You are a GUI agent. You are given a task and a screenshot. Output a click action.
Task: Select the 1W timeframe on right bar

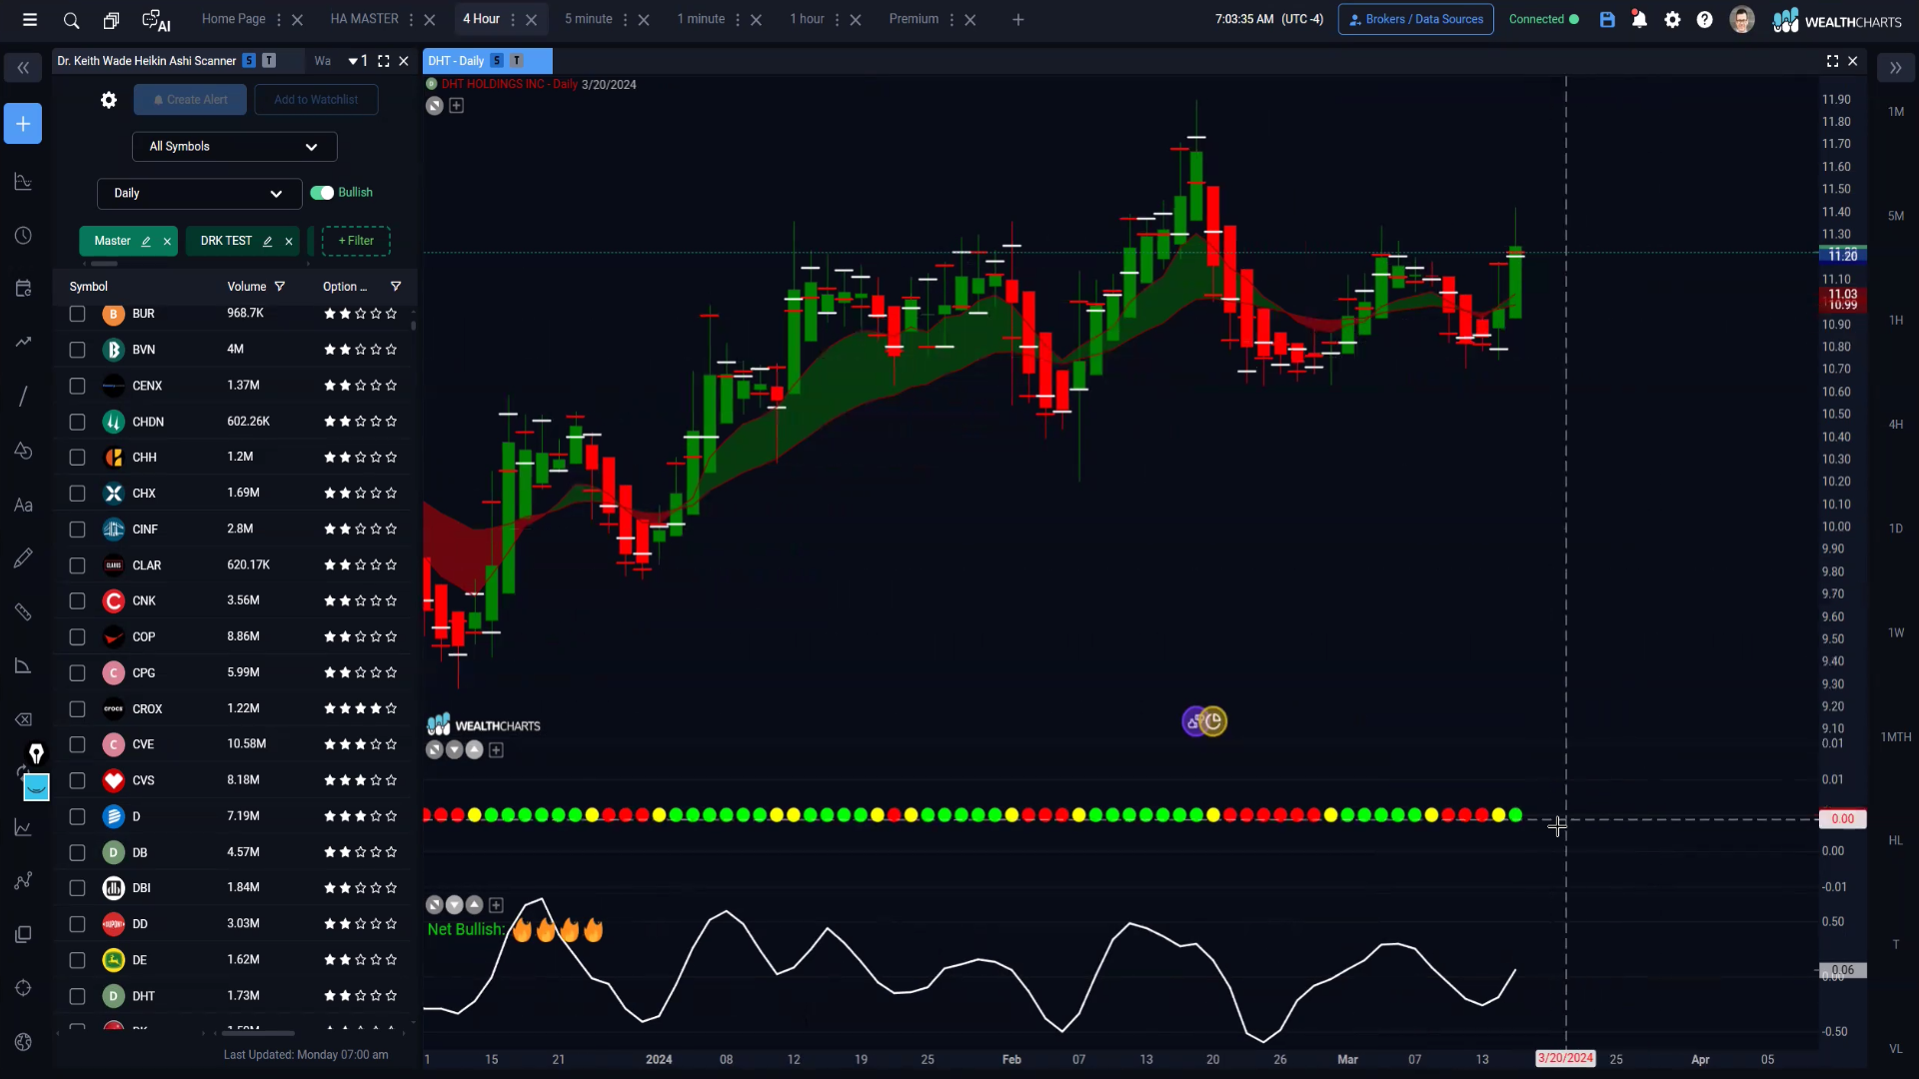1895,633
